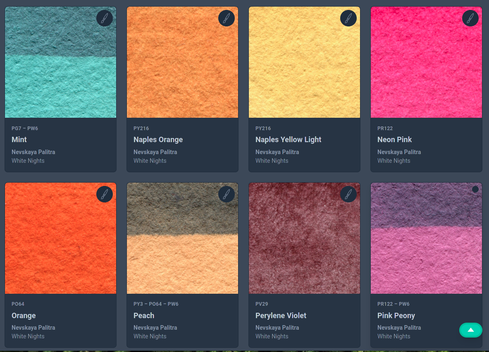This screenshot has width=489, height=352.
Task: Click the Naples Orange name text
Action: pyautogui.click(x=158, y=140)
